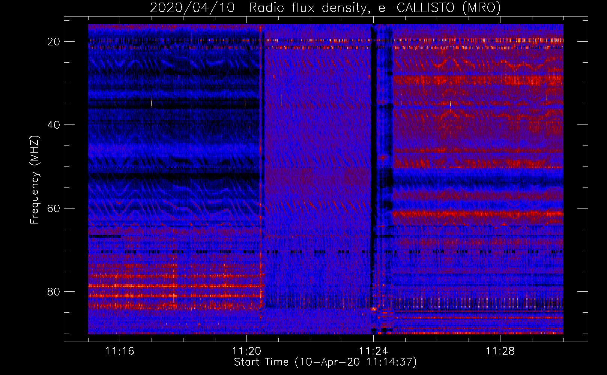Click the 'Frequency (MHZ)' y-axis label
This screenshot has height=375, width=607.
tap(35, 180)
